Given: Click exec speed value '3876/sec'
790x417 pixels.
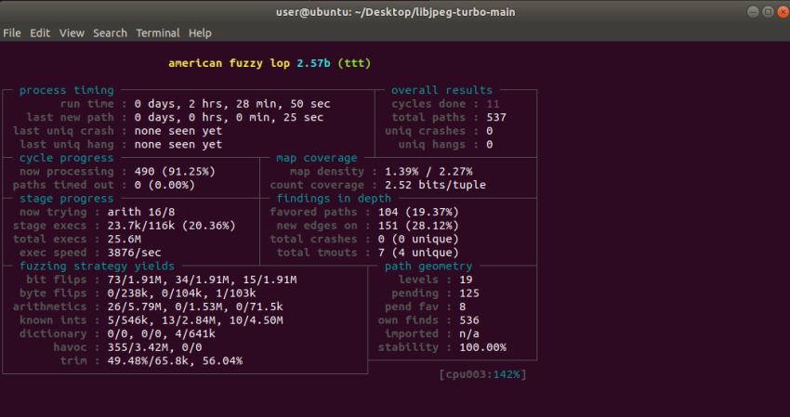Looking at the screenshot, I should 134,253.
